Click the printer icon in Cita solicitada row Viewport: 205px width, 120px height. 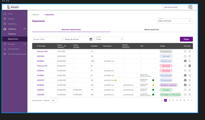point(185,76)
